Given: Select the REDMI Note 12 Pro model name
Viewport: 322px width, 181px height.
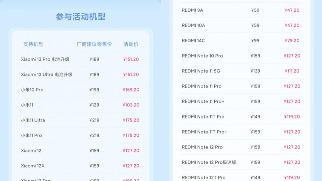Looking at the screenshot, I should click(x=202, y=147).
